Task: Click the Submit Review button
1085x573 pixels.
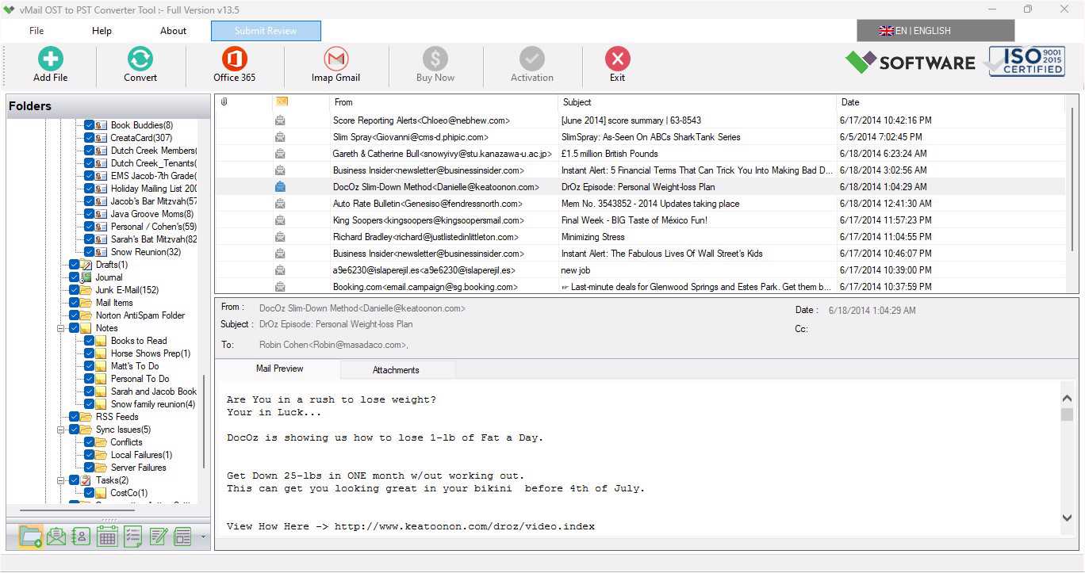Action: coord(266,31)
